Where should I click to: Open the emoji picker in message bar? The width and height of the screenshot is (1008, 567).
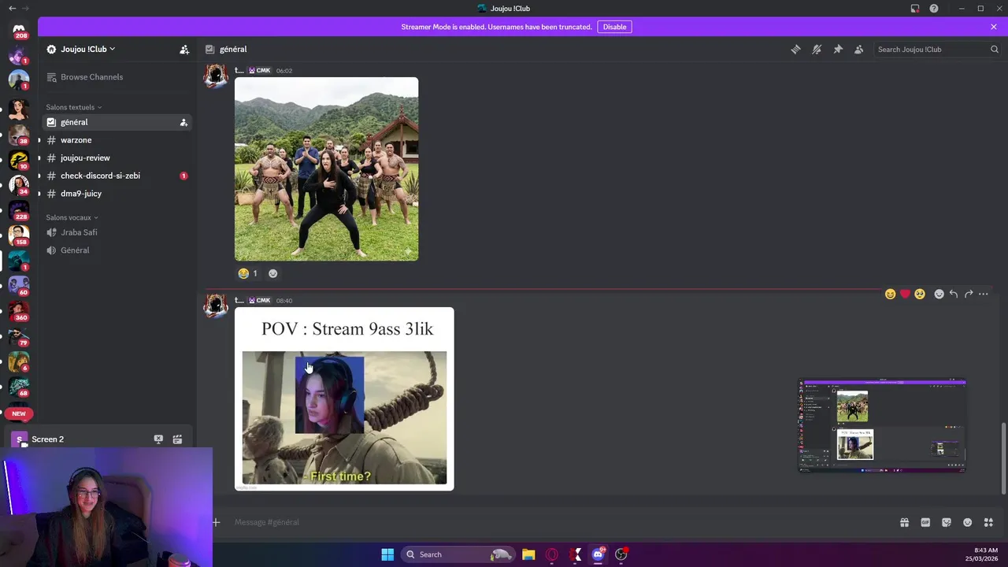tap(968, 522)
